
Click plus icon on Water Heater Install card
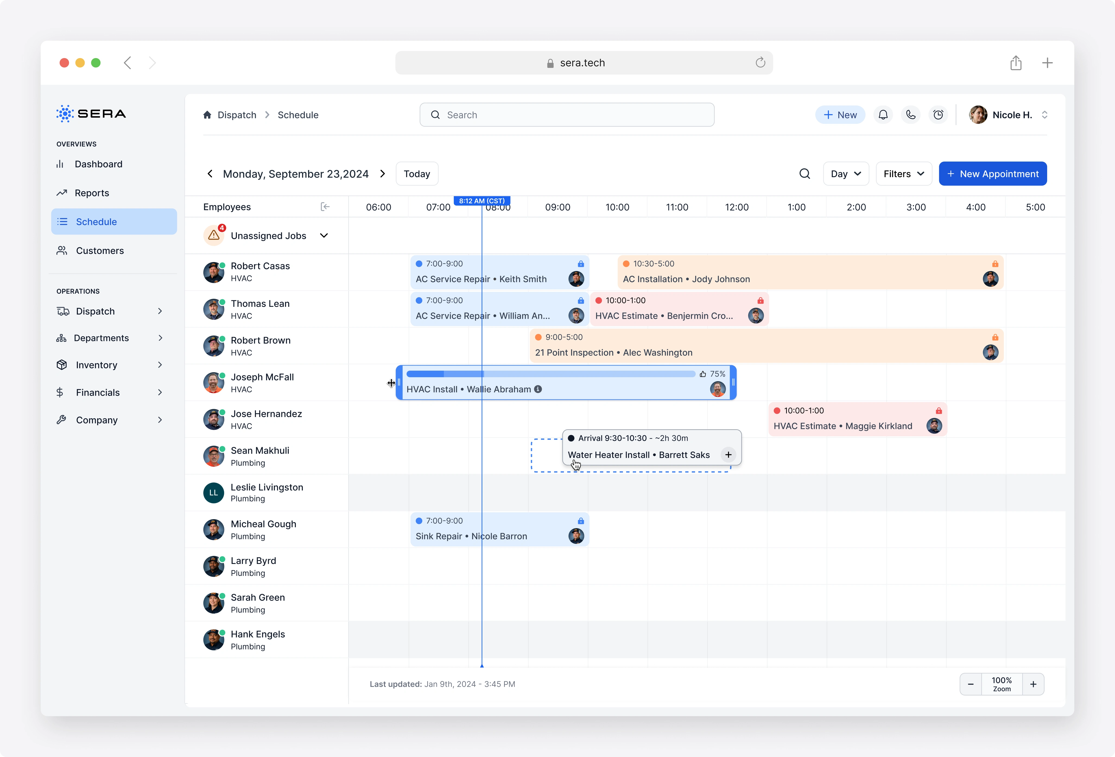(728, 455)
